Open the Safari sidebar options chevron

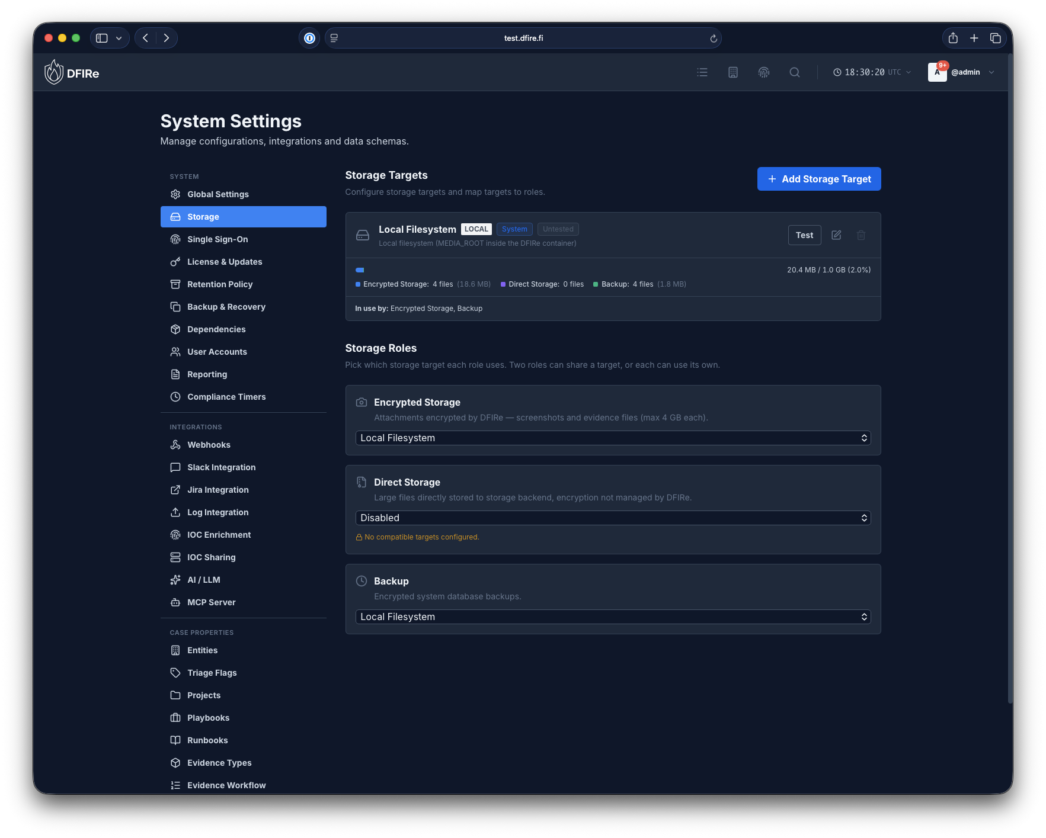(119, 38)
